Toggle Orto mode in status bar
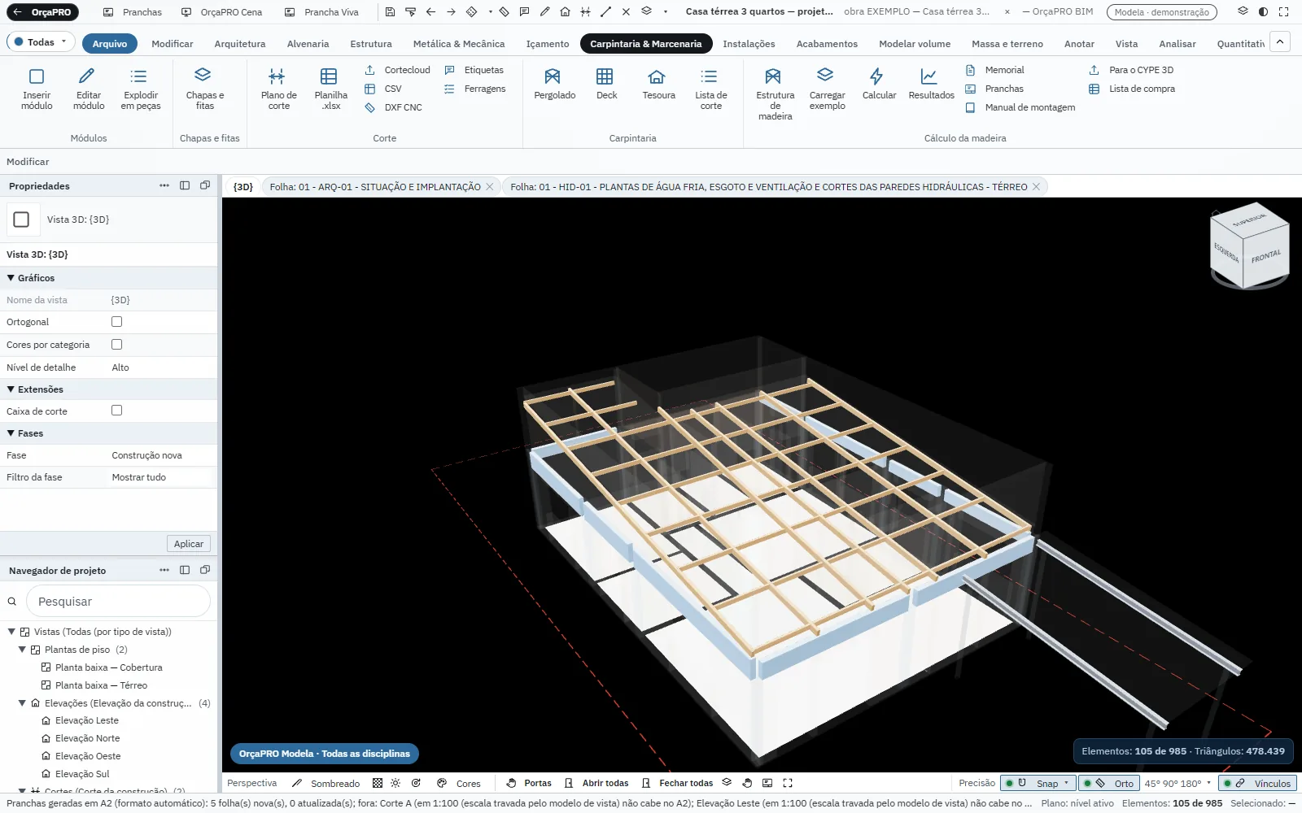 1108,783
